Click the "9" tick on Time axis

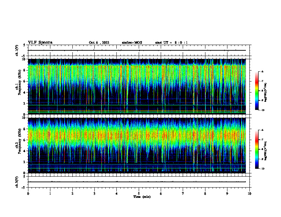[x=227, y=194]
